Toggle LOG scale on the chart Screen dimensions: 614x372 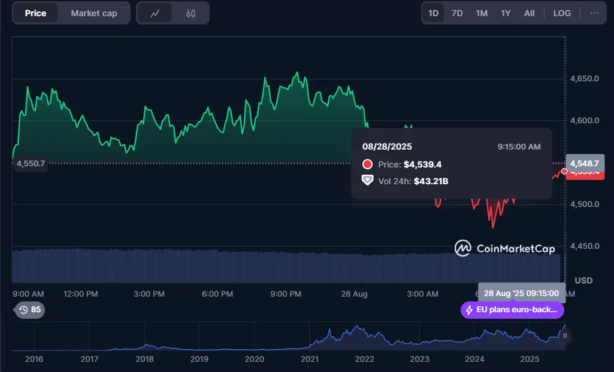pos(562,13)
